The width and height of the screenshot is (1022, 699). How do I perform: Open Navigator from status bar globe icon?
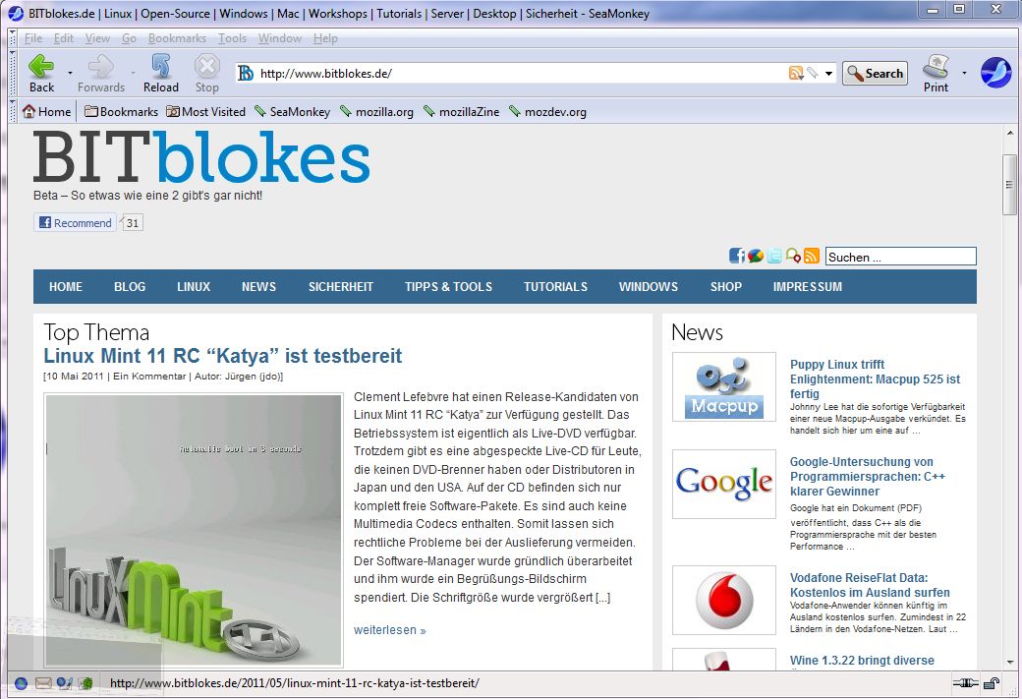point(21,683)
